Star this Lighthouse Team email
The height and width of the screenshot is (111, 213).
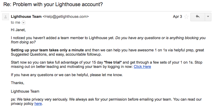[186, 17]
